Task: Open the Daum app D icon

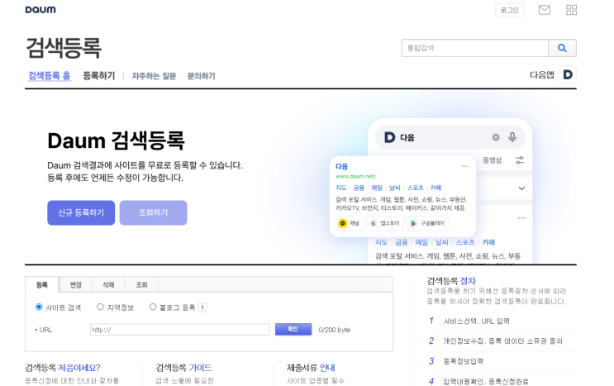Action: 568,74
